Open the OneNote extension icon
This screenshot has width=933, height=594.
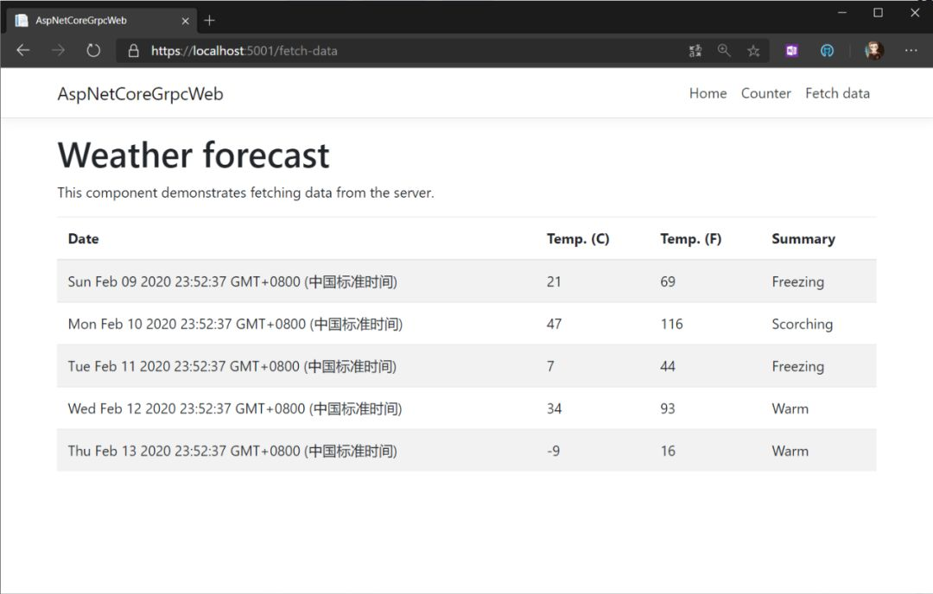[x=791, y=51]
